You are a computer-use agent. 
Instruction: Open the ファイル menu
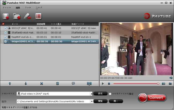point(7,7)
